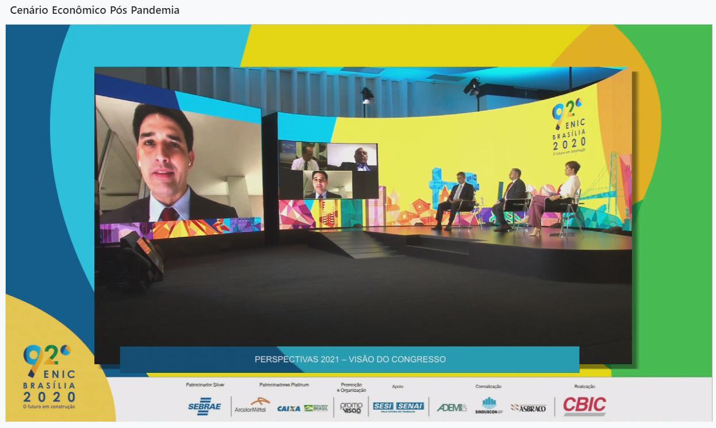Click the SENAI logo

point(410,406)
